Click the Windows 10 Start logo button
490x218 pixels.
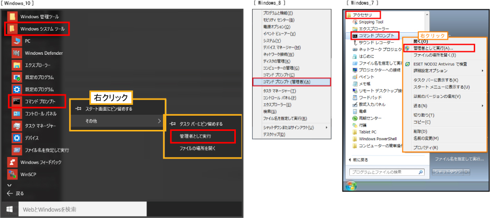tap(9, 210)
